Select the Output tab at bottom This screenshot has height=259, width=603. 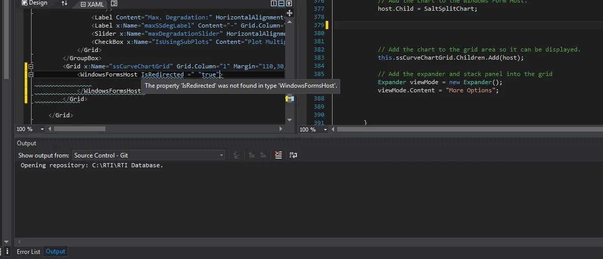click(56, 251)
